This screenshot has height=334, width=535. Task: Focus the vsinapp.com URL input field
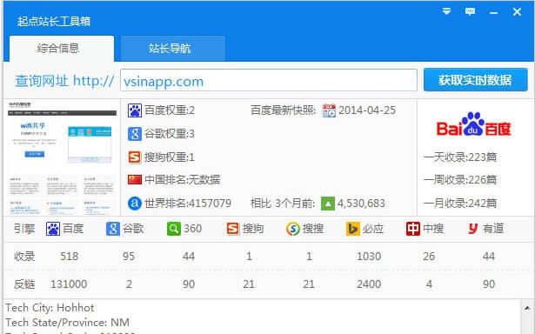coord(269,81)
